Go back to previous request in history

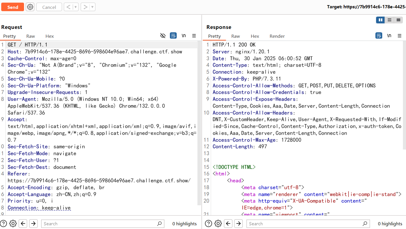(x=68, y=7)
